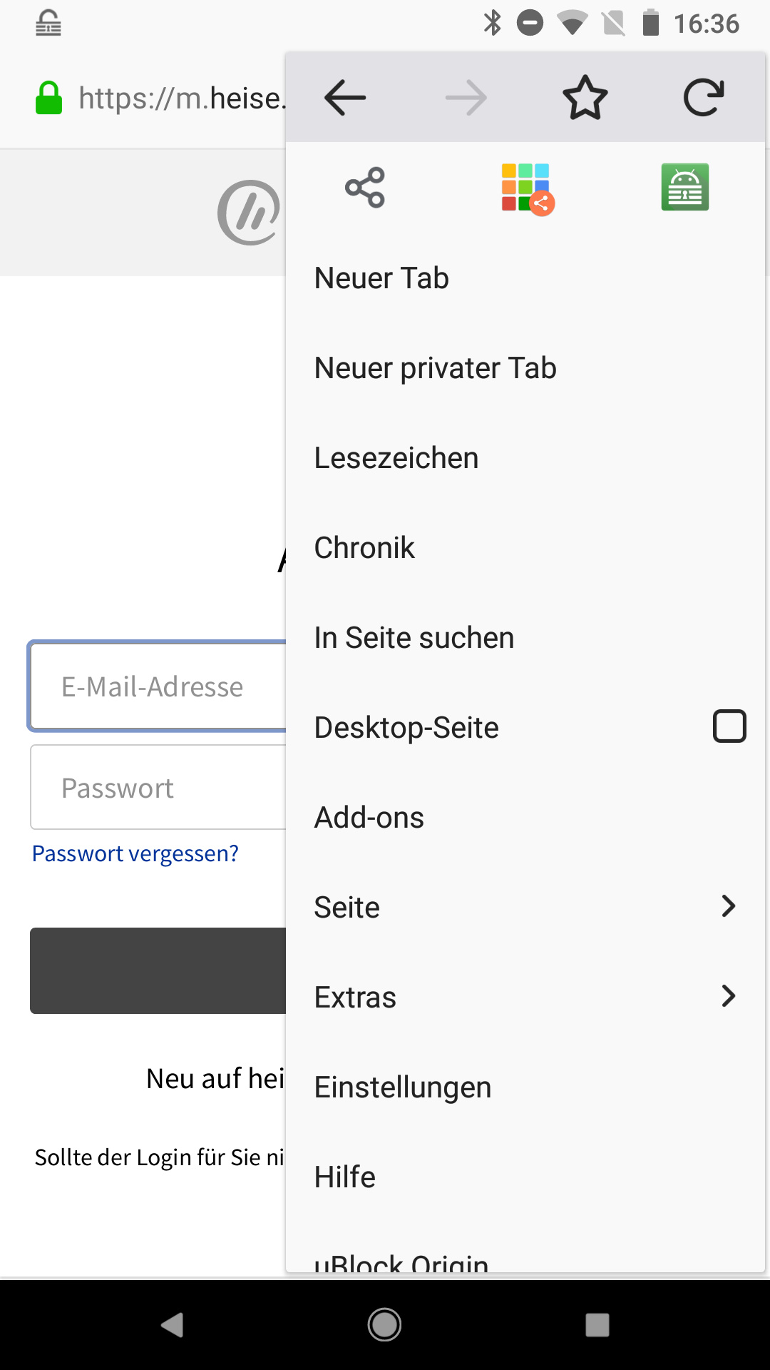Expand the Seite submenu
Image resolution: width=770 pixels, height=1370 pixels.
pyautogui.click(x=728, y=906)
